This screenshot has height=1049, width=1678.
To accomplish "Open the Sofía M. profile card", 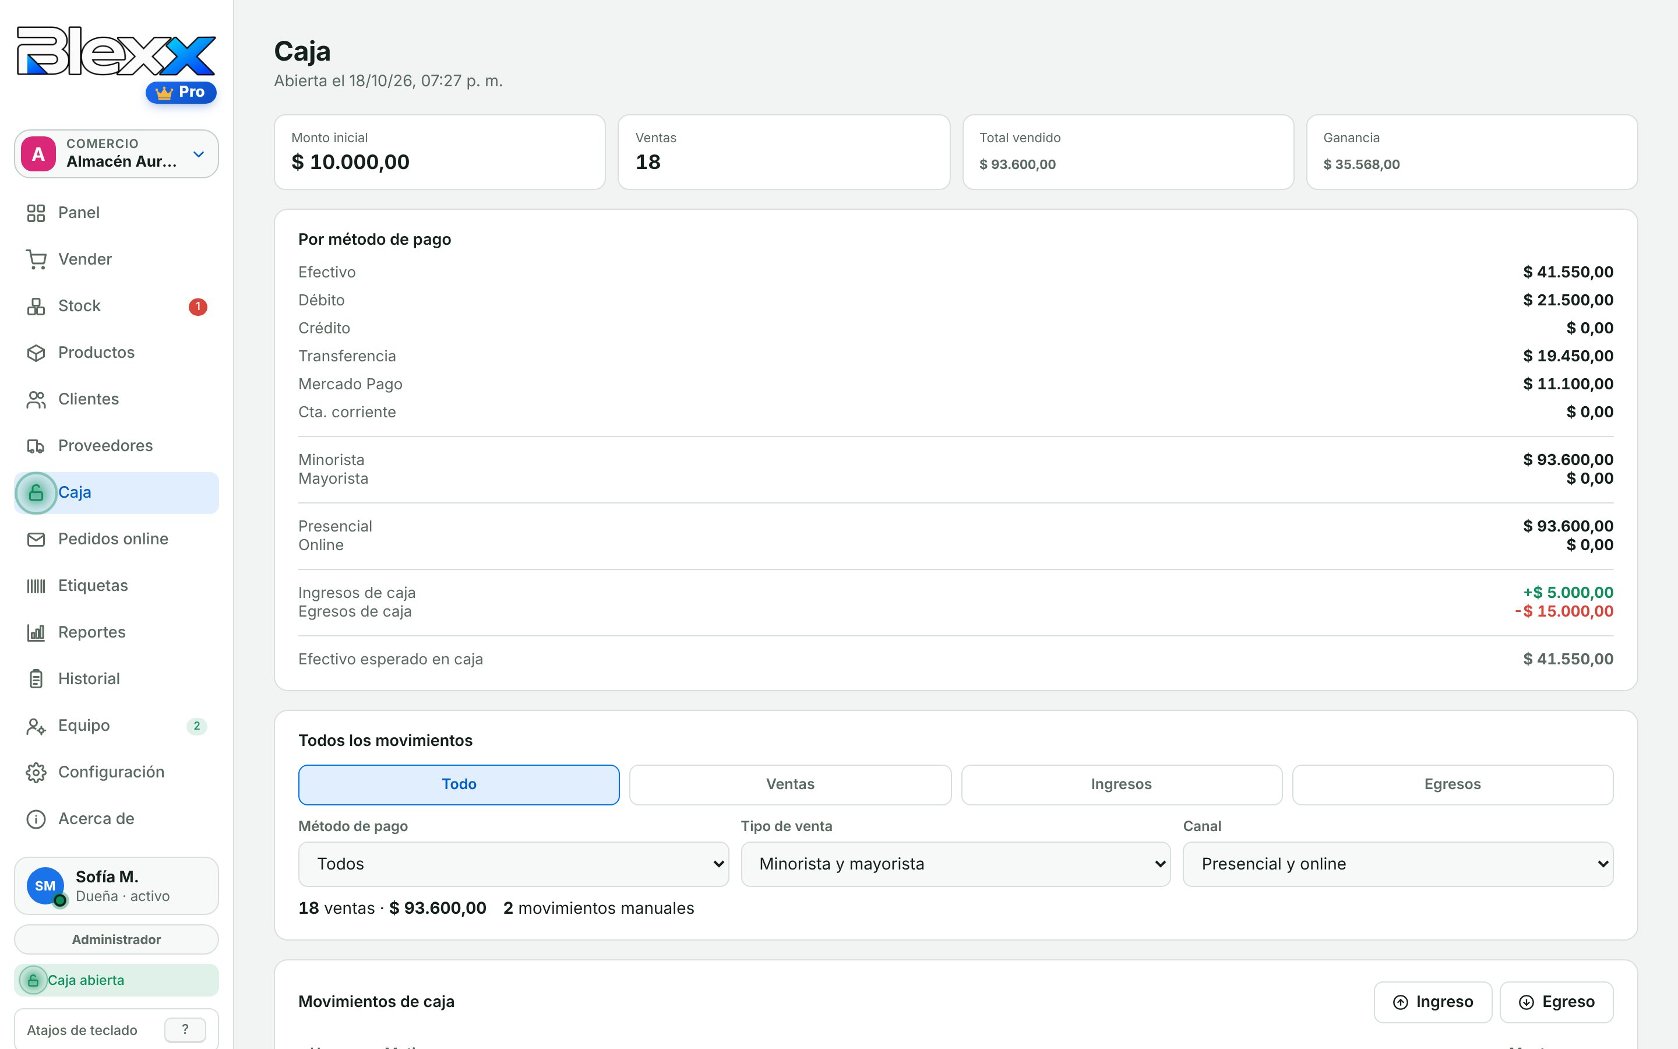I will pyautogui.click(x=117, y=886).
